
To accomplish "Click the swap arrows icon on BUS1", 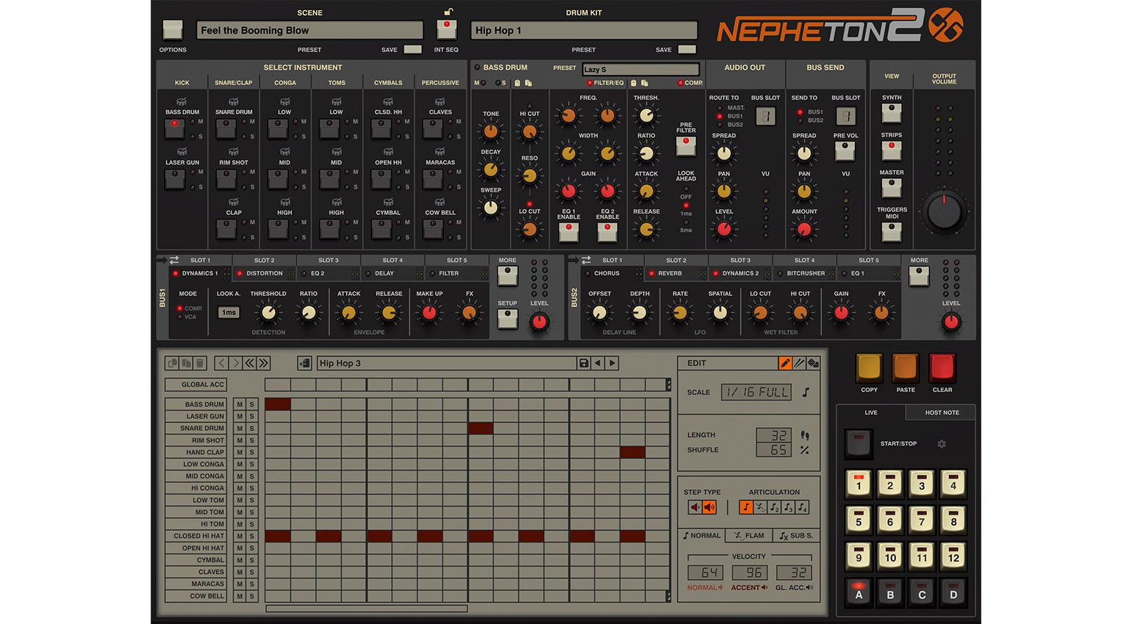I will pyautogui.click(x=174, y=260).
